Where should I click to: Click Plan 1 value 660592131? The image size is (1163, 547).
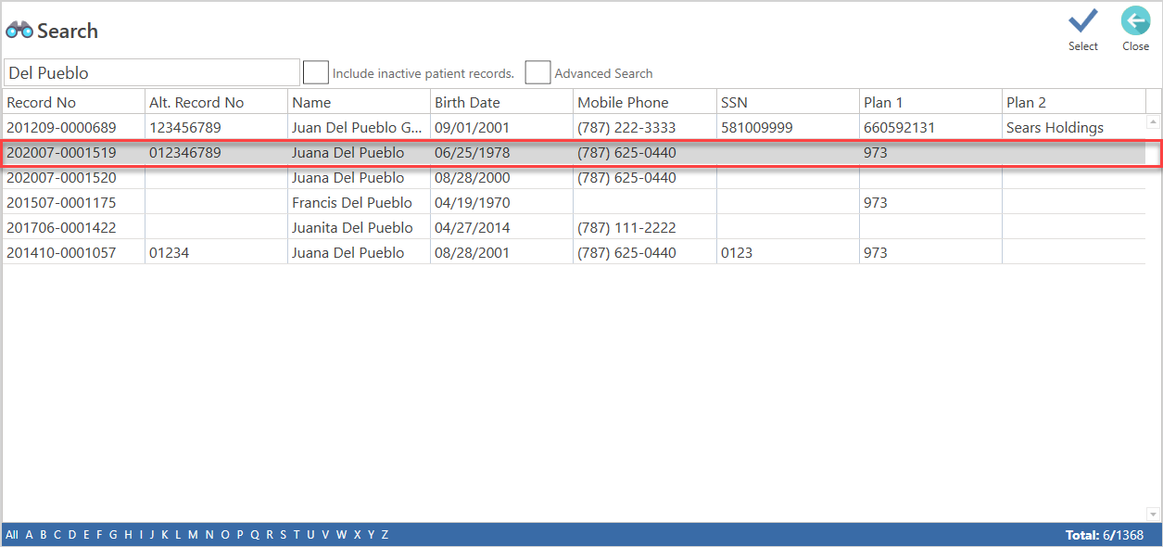point(930,127)
